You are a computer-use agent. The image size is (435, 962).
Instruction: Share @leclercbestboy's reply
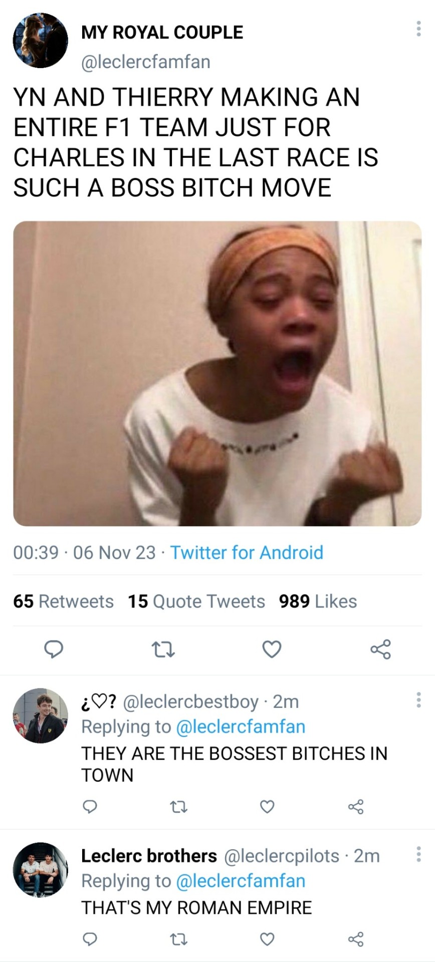[356, 807]
